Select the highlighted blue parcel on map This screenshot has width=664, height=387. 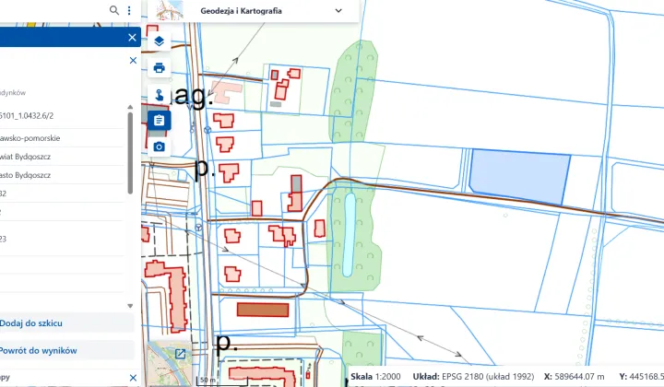click(519, 177)
